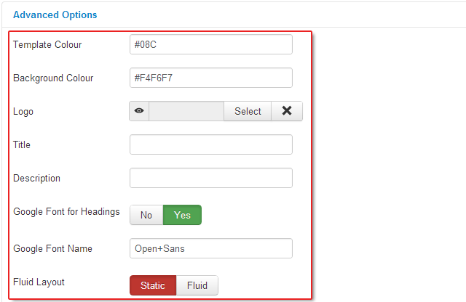Click the Google Font Name label
Image resolution: width=466 pixels, height=302 pixels.
point(52,249)
